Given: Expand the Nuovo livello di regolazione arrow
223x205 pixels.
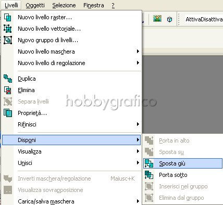Looking at the screenshot, I should click(138, 63).
